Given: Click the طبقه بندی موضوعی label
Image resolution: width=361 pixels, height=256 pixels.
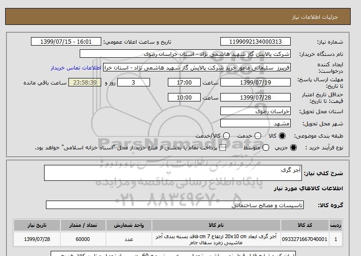Looking at the screenshot, I should click(319, 136).
